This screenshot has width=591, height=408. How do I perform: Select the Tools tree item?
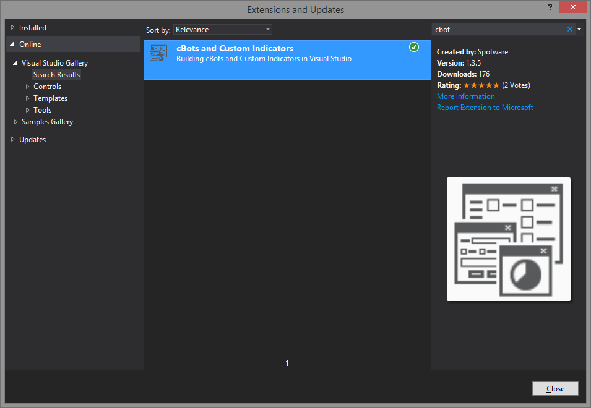coord(42,110)
